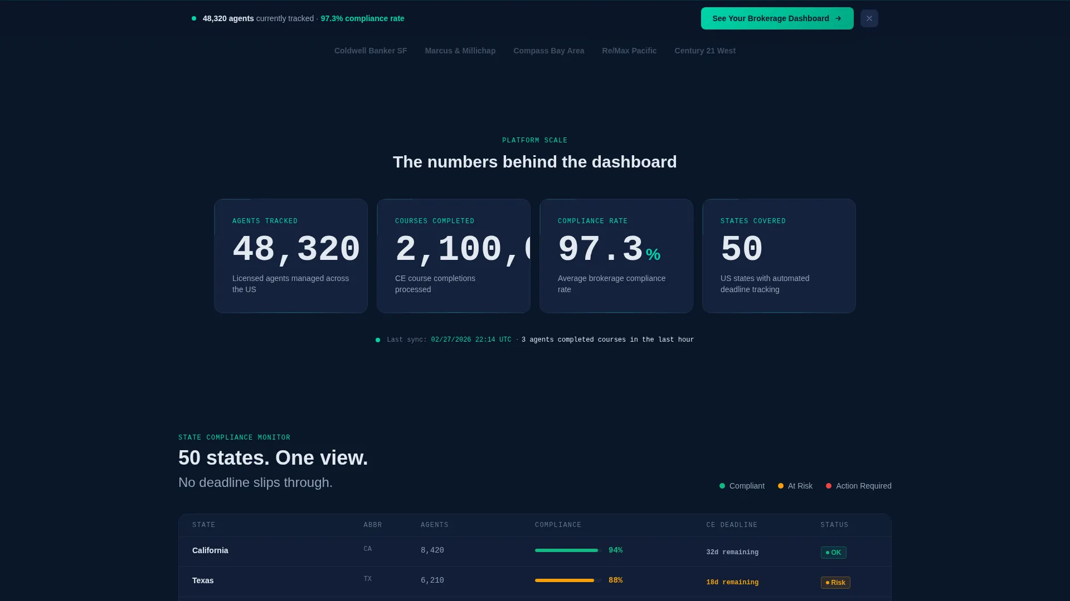The height and width of the screenshot is (601, 1070).
Task: Select Marcus & Millichap brokerage name
Action: [x=460, y=51]
